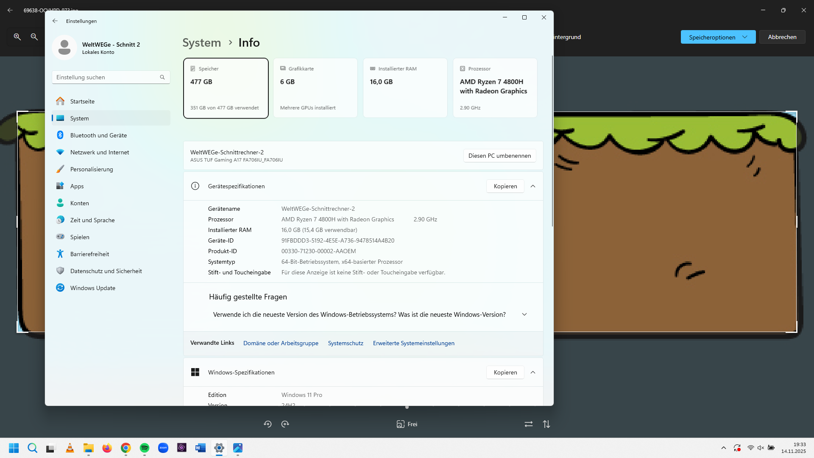Viewport: 814px width, 458px height.
Task: Click Diesen PC umbenennen button
Action: tap(499, 156)
